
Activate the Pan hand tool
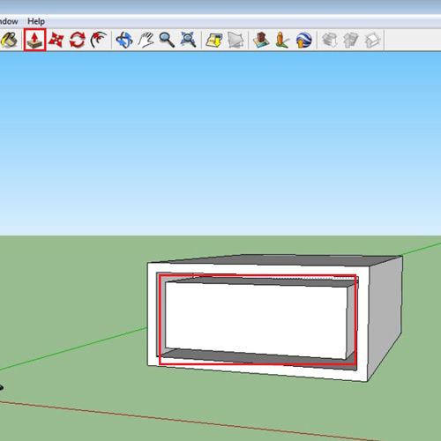click(146, 40)
